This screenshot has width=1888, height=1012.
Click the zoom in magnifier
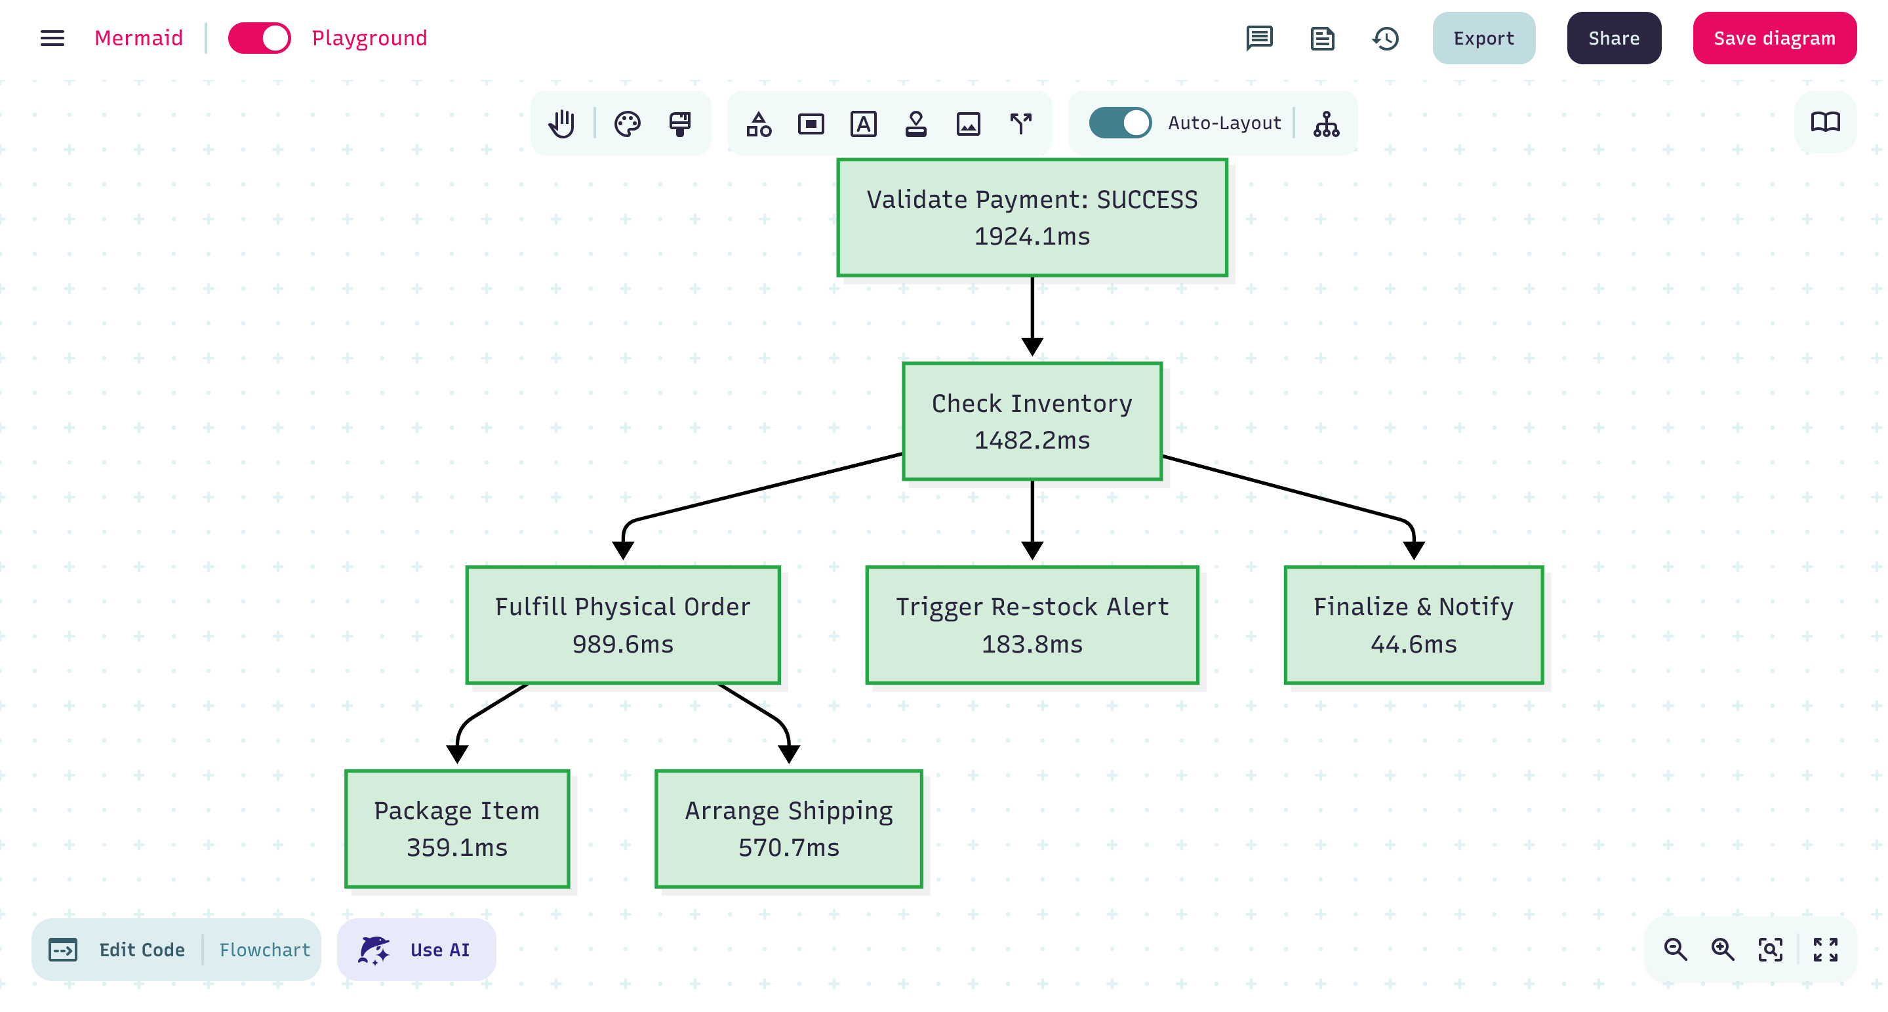(1722, 950)
